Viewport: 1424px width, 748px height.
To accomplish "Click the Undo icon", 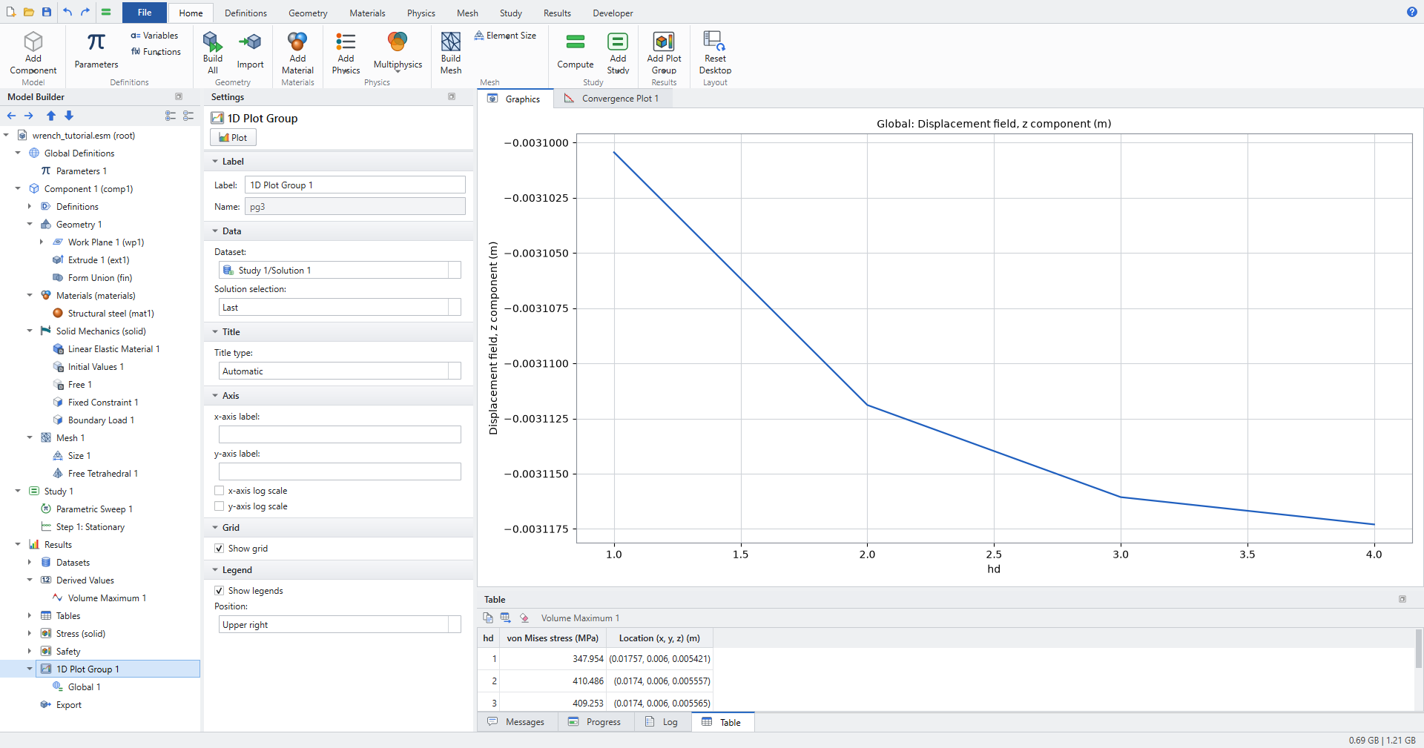I will [x=67, y=12].
